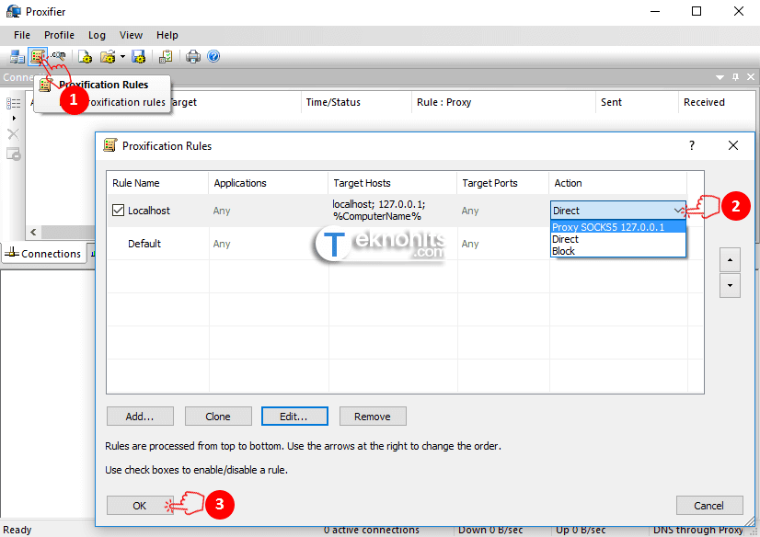This screenshot has width=760, height=537.
Task: Click the Time/Status column header
Action: coord(356,102)
